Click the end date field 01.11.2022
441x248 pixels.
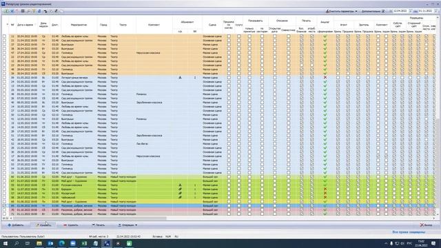tap(425, 11)
